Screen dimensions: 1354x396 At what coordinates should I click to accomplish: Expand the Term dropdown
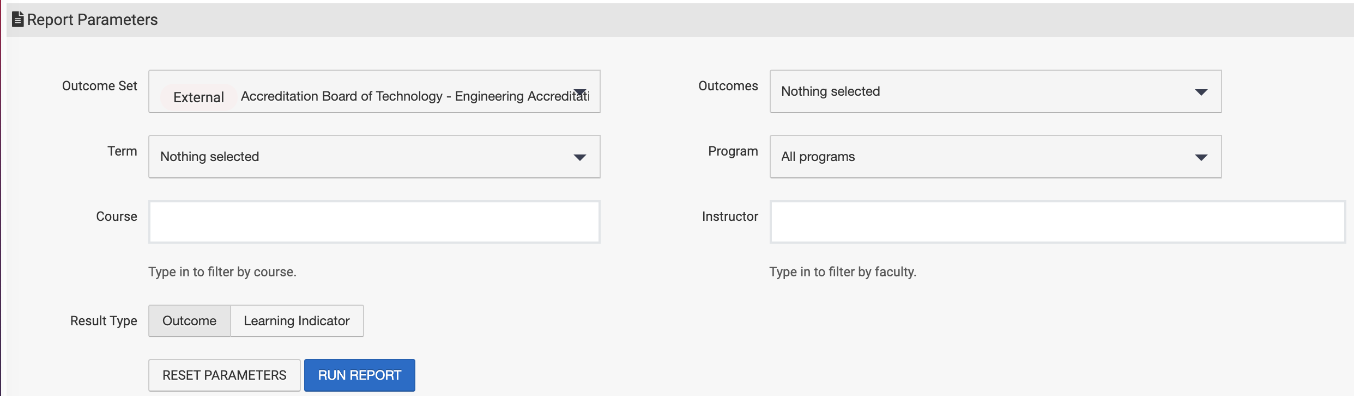(x=374, y=157)
